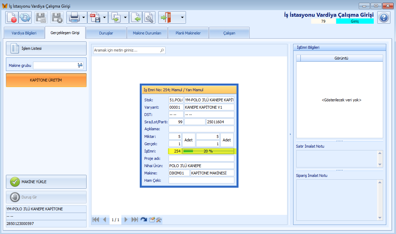Click the search text box

(126, 50)
